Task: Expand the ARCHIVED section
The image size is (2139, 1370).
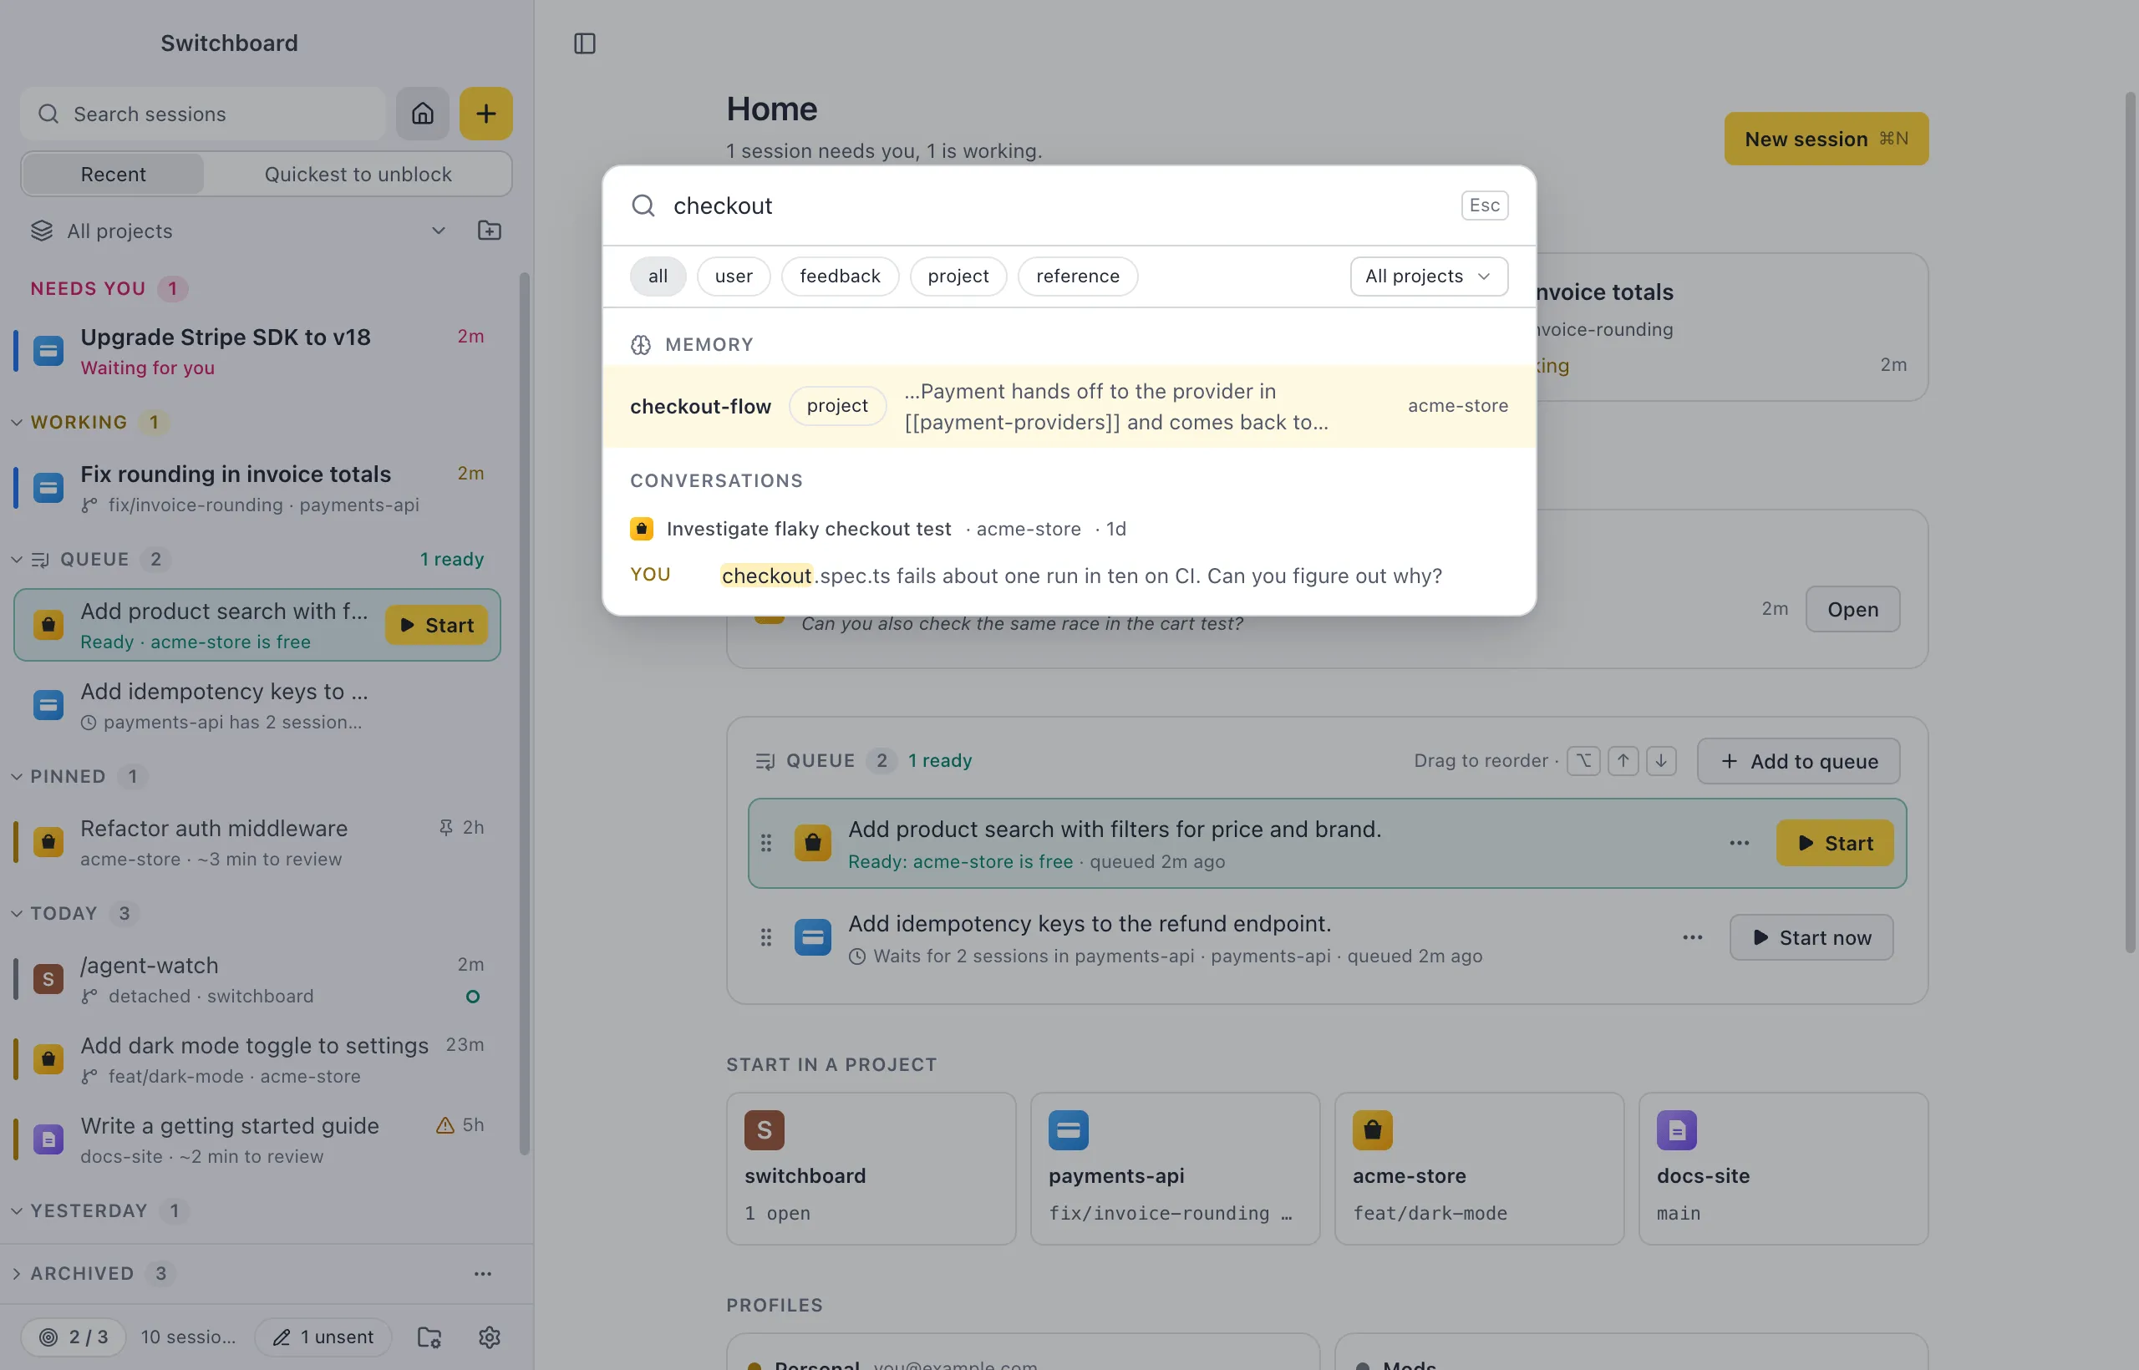Action: (17, 1273)
